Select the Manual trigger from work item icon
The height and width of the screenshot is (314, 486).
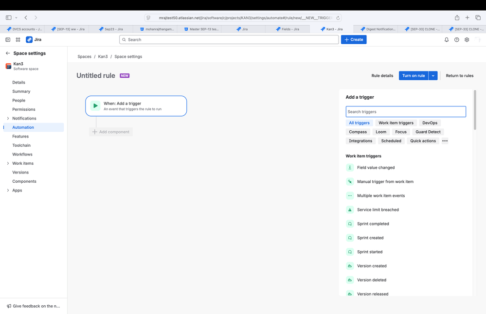[x=350, y=181]
